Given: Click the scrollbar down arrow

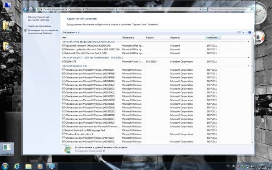Looking at the screenshot, I should click(x=253, y=143).
